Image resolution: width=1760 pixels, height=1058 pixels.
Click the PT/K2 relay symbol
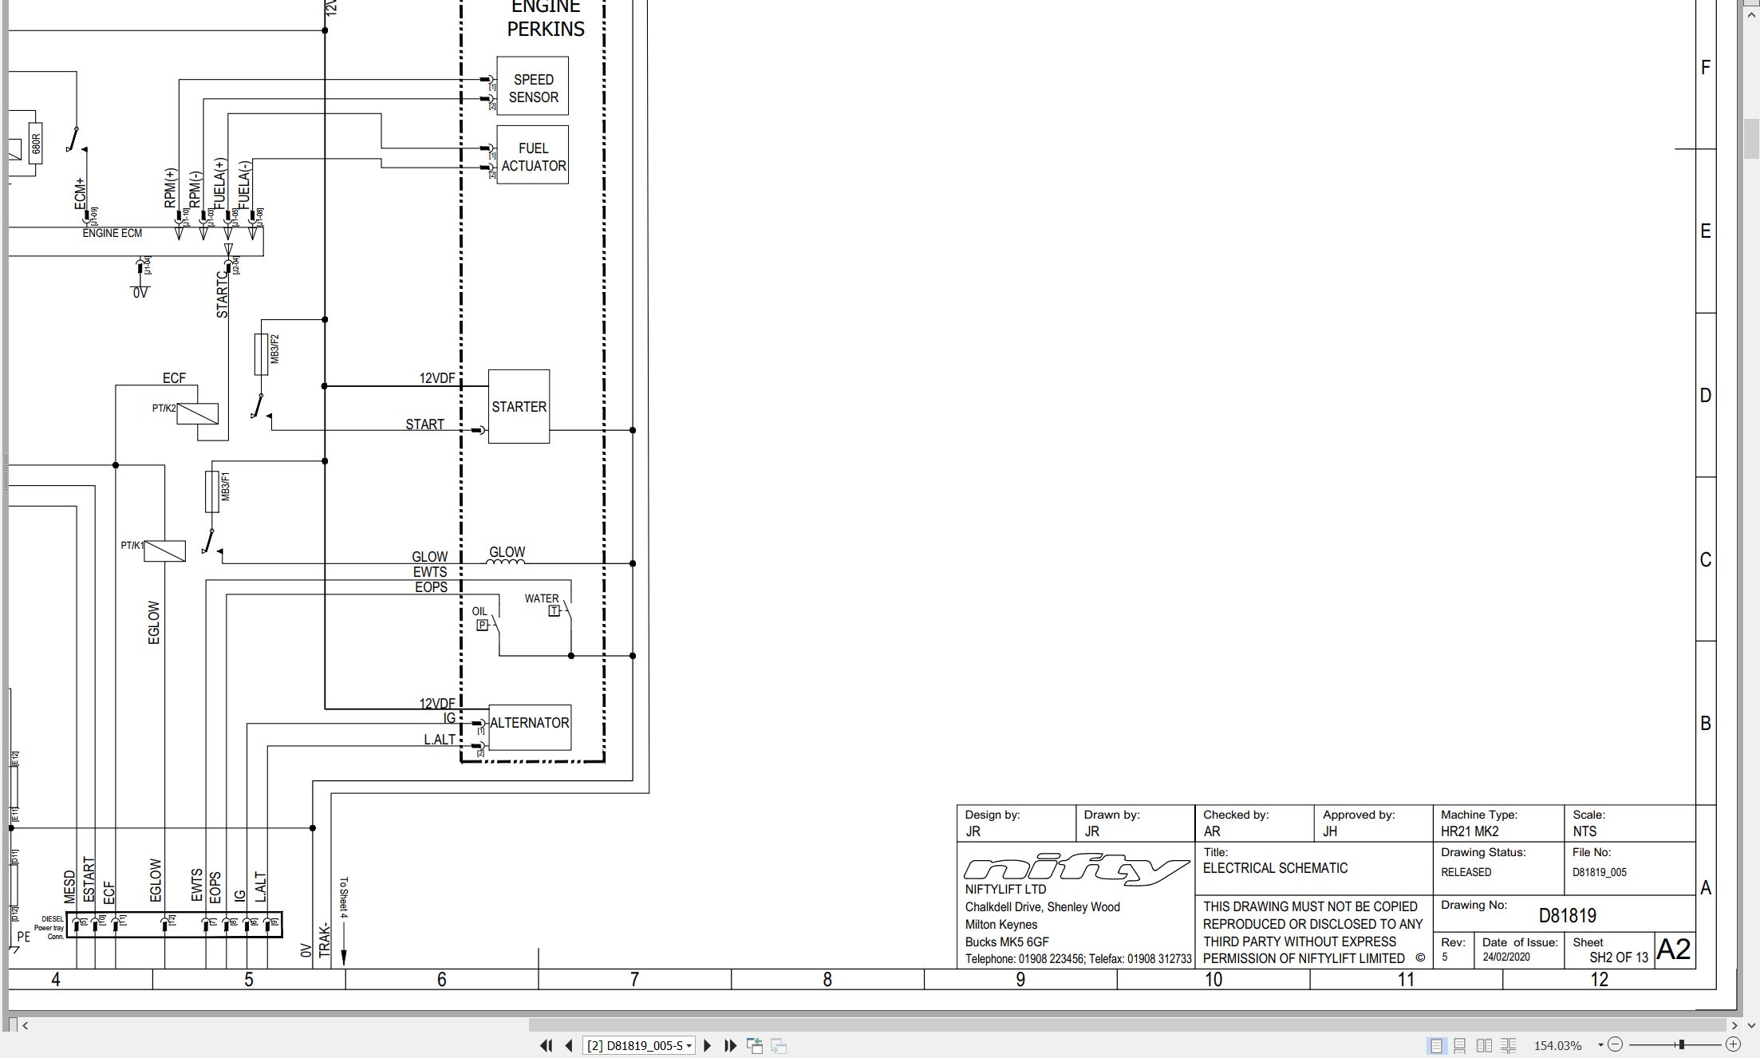coord(197,413)
